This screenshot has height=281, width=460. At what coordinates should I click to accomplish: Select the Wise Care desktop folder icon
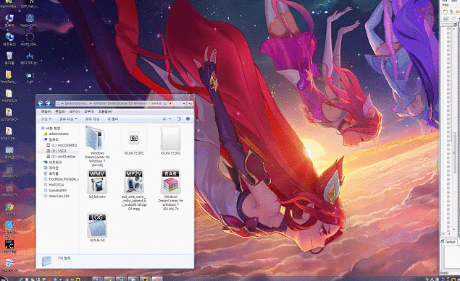(x=9, y=133)
